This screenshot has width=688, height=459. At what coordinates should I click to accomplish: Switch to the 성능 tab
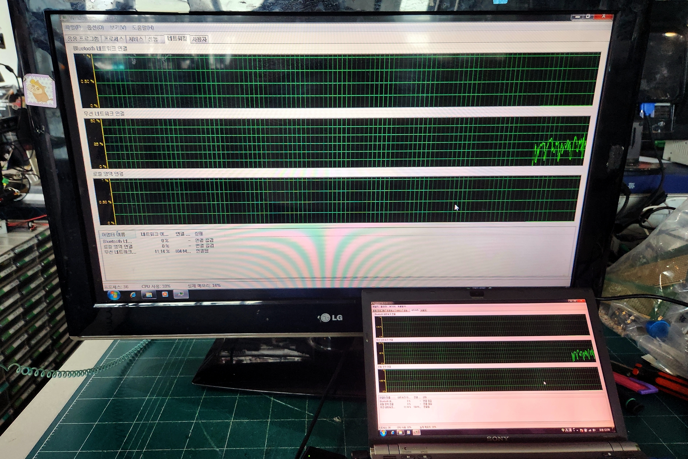tap(153, 39)
